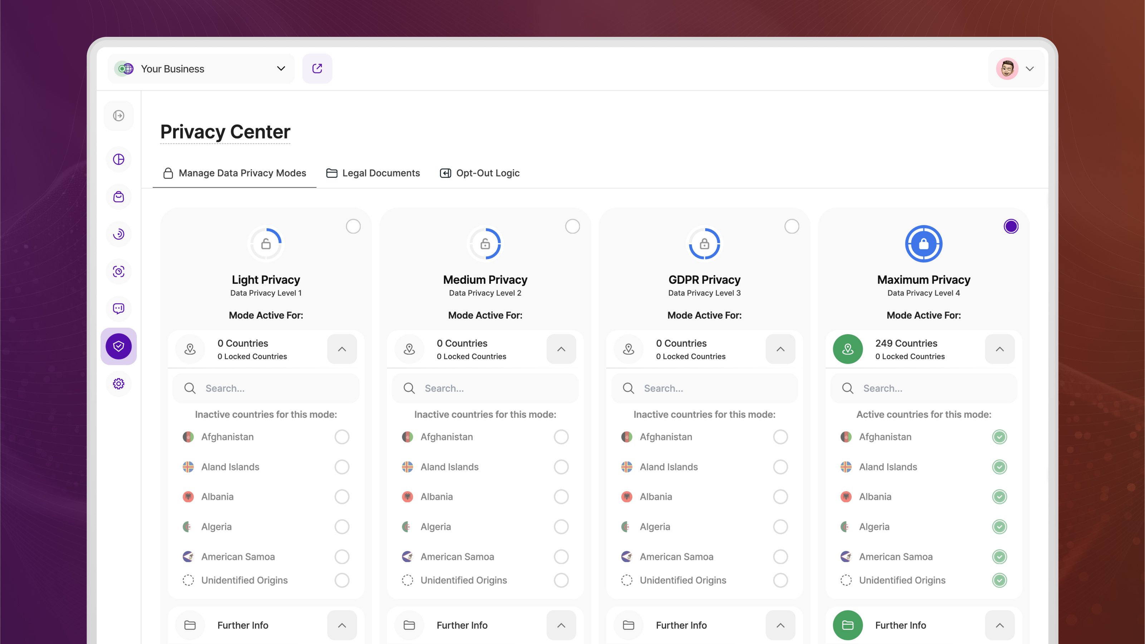Focus the Light Privacy country search field
The width and height of the screenshot is (1145, 644).
(x=266, y=388)
